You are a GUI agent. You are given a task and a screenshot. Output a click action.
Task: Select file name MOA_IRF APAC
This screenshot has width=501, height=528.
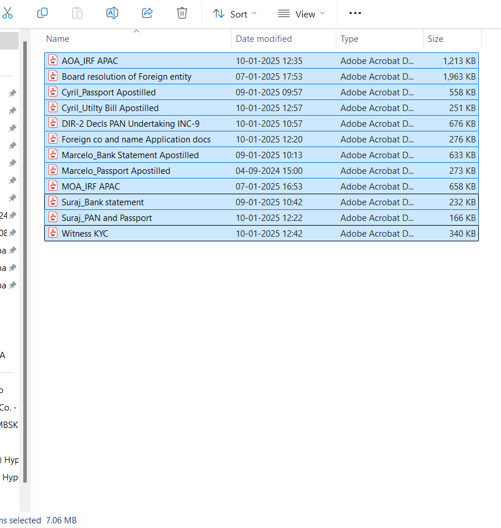[91, 187]
